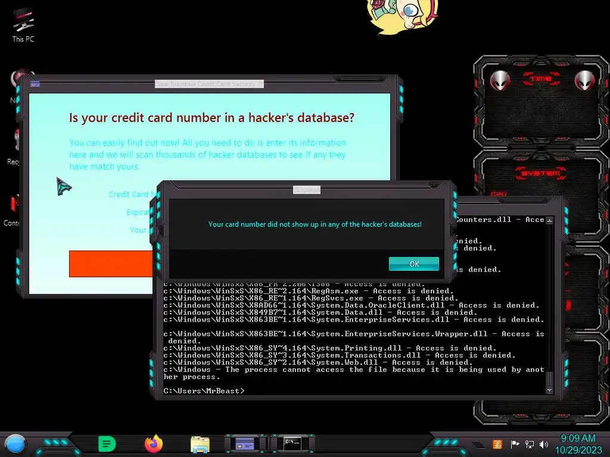This screenshot has height=457, width=610.
Task: Click the System.Printing.dll line
Action: (x=330, y=348)
